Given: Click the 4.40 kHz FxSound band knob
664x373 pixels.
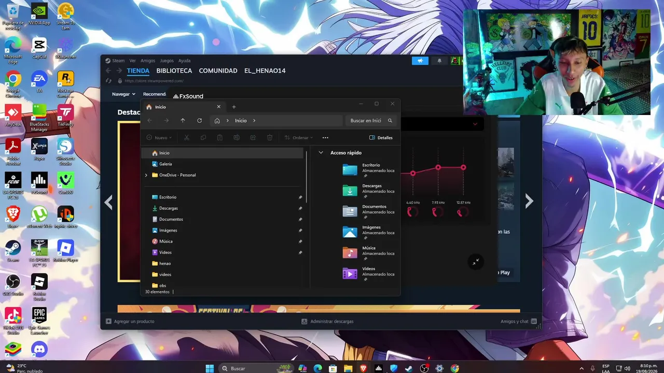Looking at the screenshot, I should pyautogui.click(x=412, y=212).
